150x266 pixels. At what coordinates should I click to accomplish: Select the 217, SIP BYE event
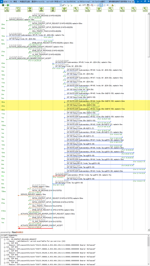click(x=11, y=251)
